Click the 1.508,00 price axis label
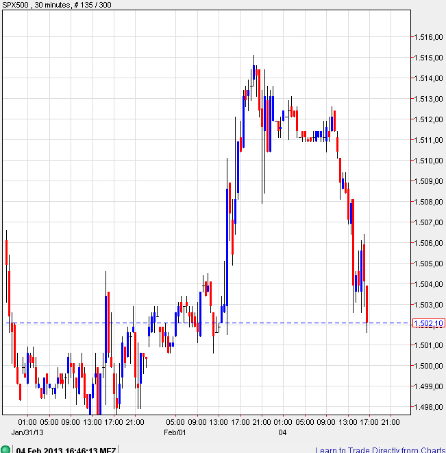 tap(428, 202)
